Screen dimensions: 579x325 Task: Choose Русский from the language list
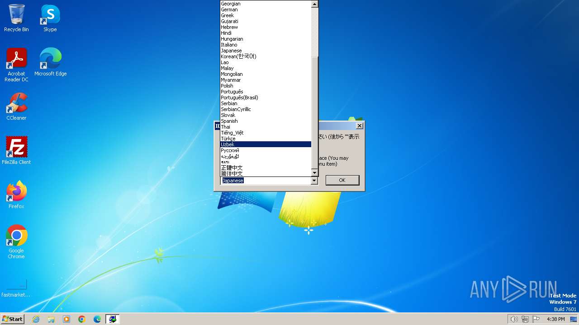[266, 150]
